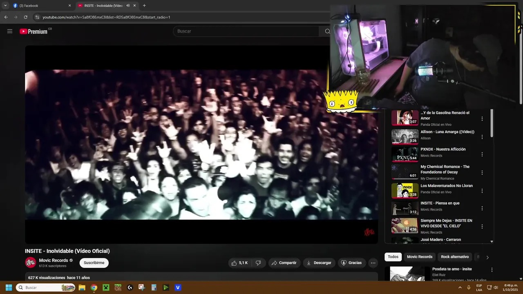Open the green play-arrow app in taskbar

tap(166, 287)
